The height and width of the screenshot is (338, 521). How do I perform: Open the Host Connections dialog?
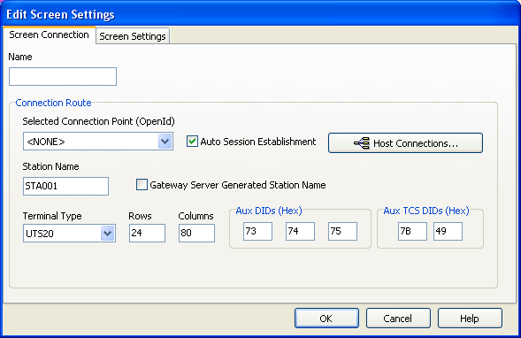pyautogui.click(x=405, y=143)
